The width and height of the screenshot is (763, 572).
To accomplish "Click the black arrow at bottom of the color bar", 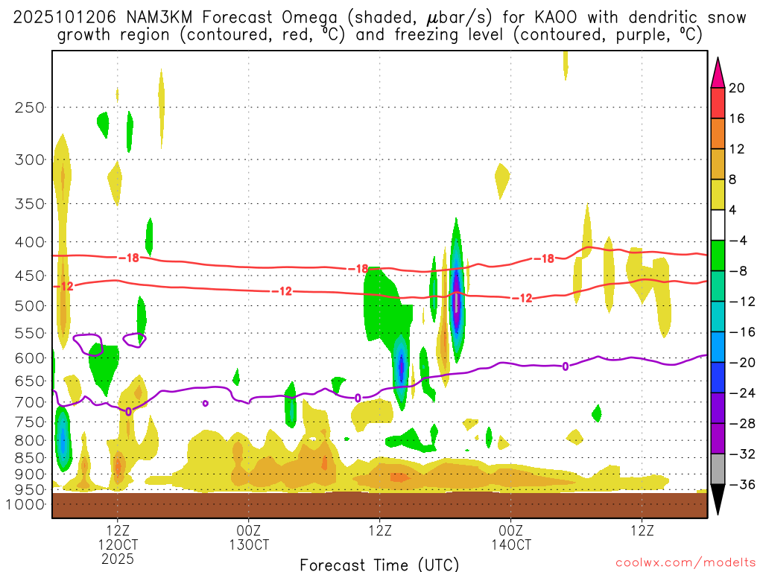I will pyautogui.click(x=718, y=500).
